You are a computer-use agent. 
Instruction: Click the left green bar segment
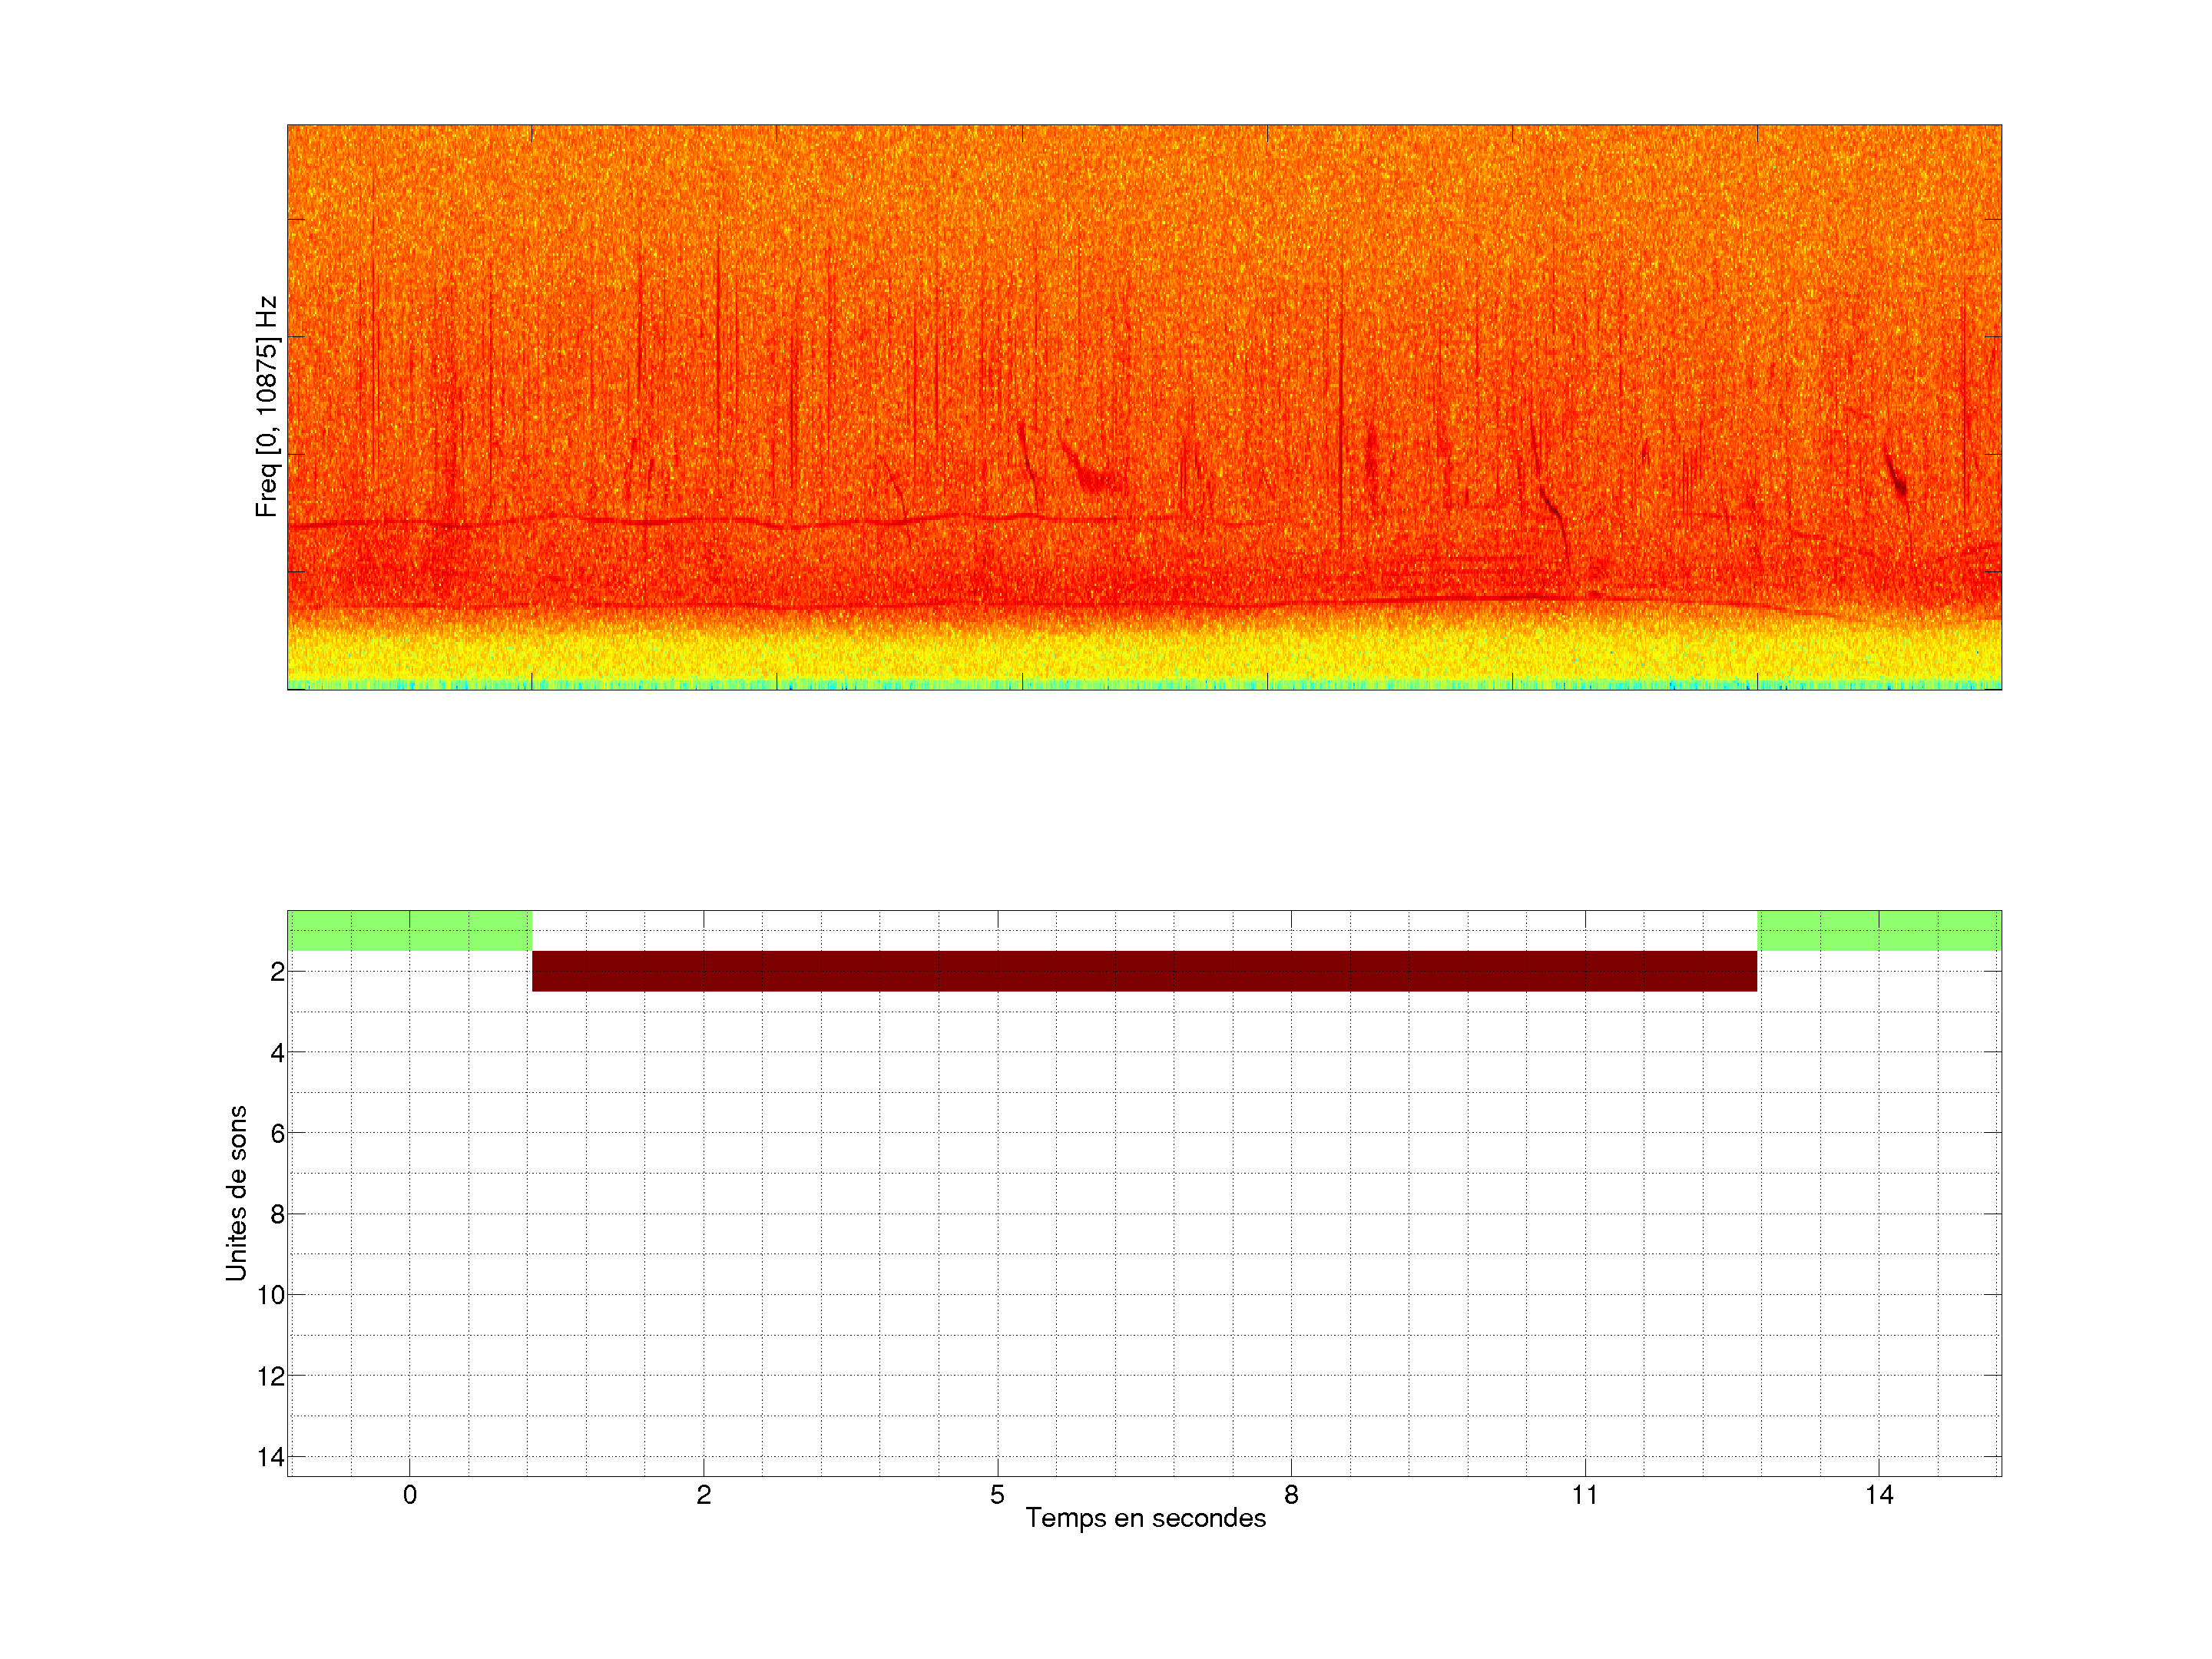pyautogui.click(x=409, y=930)
